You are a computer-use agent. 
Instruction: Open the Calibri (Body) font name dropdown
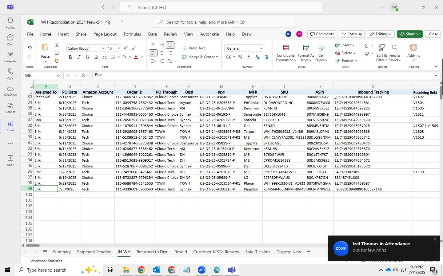click(x=103, y=48)
